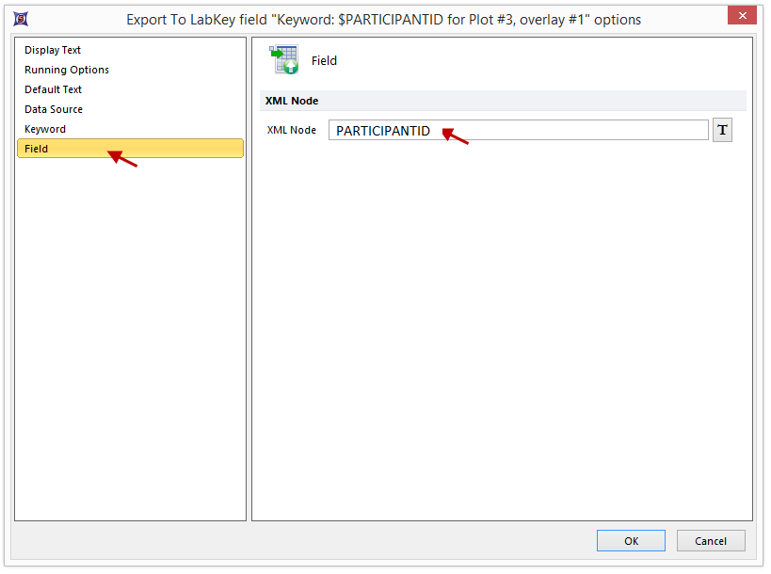Click the XML Node field label
The width and height of the screenshot is (771, 574).
click(x=292, y=130)
